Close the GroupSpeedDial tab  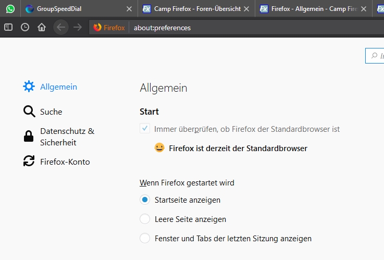(129, 9)
